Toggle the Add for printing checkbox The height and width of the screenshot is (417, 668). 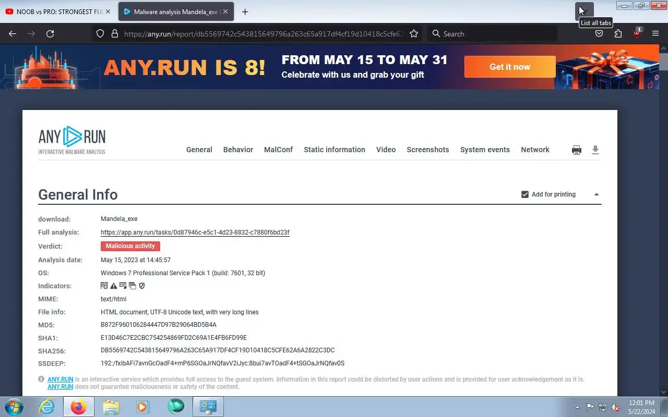(x=525, y=194)
